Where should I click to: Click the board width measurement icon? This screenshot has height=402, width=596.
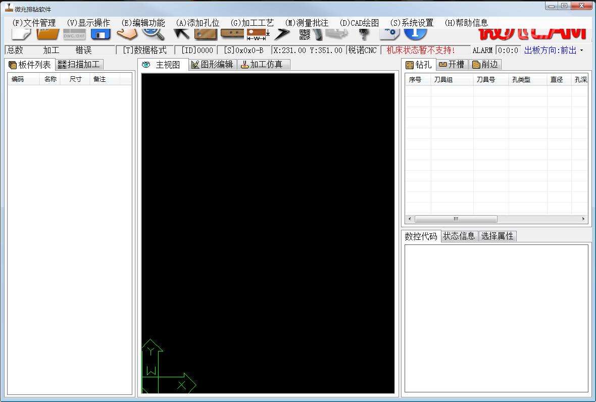pos(258,34)
